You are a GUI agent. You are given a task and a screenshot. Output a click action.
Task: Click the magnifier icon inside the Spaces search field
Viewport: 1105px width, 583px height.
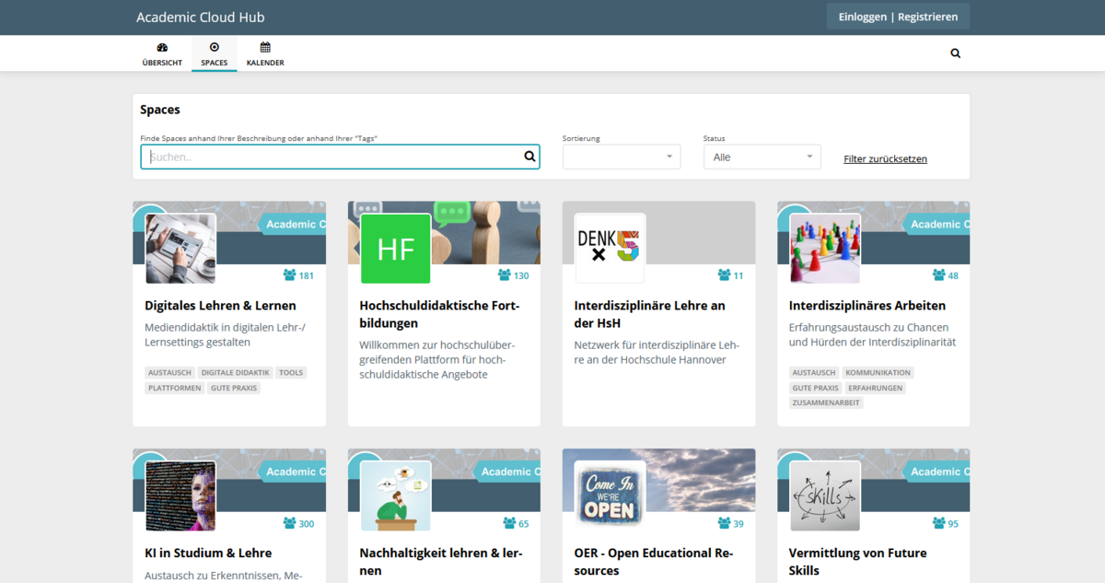coord(529,157)
